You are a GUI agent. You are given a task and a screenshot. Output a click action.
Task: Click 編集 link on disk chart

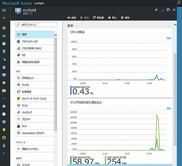(x=169, y=108)
